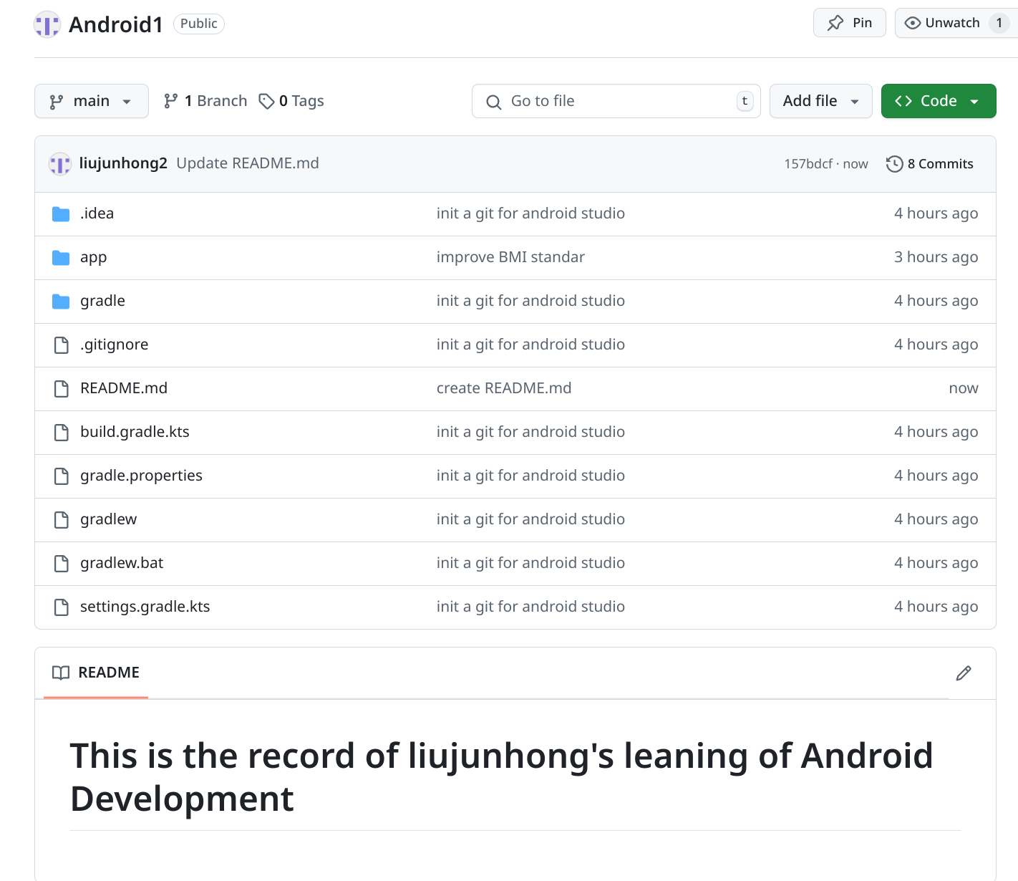The height and width of the screenshot is (881, 1018).
Task: Open the app folder
Action: (x=93, y=257)
